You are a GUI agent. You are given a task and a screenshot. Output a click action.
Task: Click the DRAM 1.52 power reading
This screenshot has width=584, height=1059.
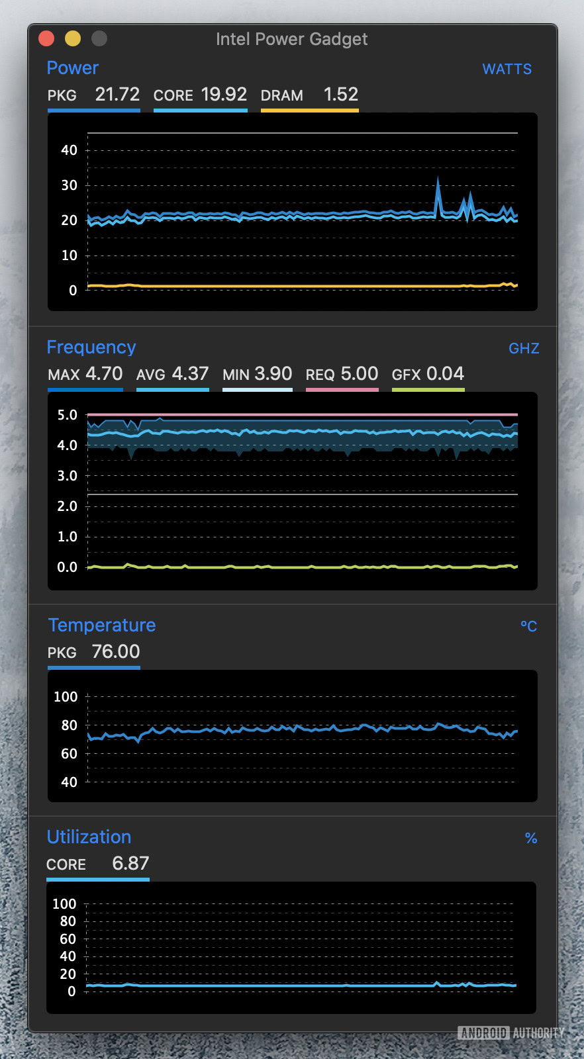[309, 95]
